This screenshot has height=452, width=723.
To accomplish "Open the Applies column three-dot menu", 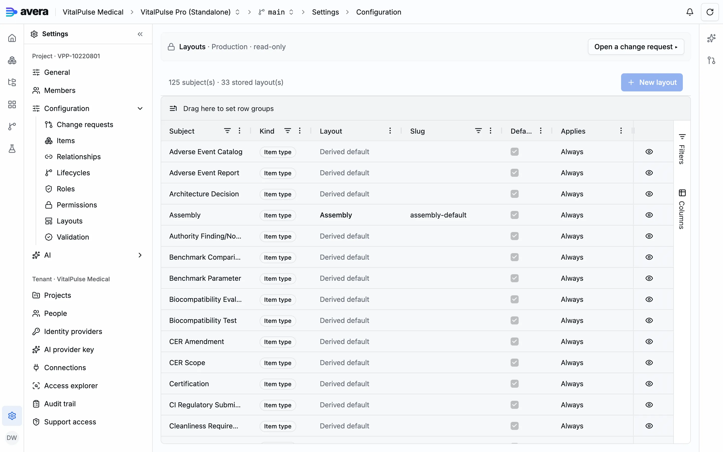I will point(621,131).
